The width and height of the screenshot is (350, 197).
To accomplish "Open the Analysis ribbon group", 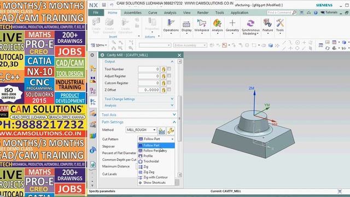I will [217, 26].
